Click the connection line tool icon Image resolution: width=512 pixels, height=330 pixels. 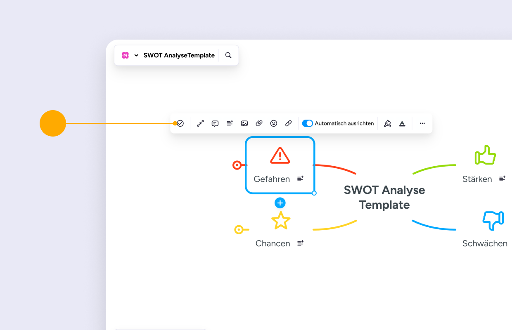click(200, 123)
